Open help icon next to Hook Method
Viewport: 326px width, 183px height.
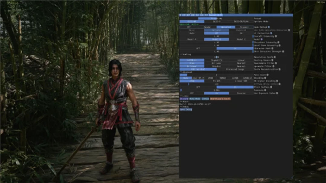[269, 27]
